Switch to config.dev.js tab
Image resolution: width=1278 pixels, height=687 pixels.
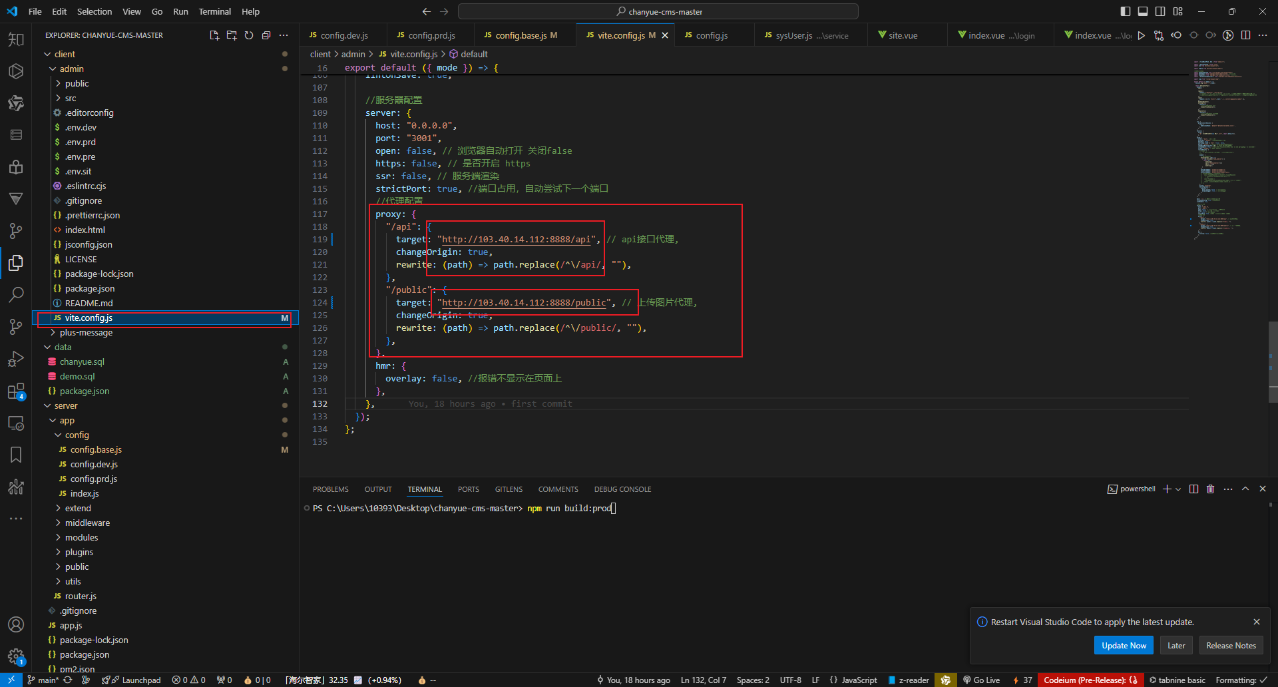(343, 35)
